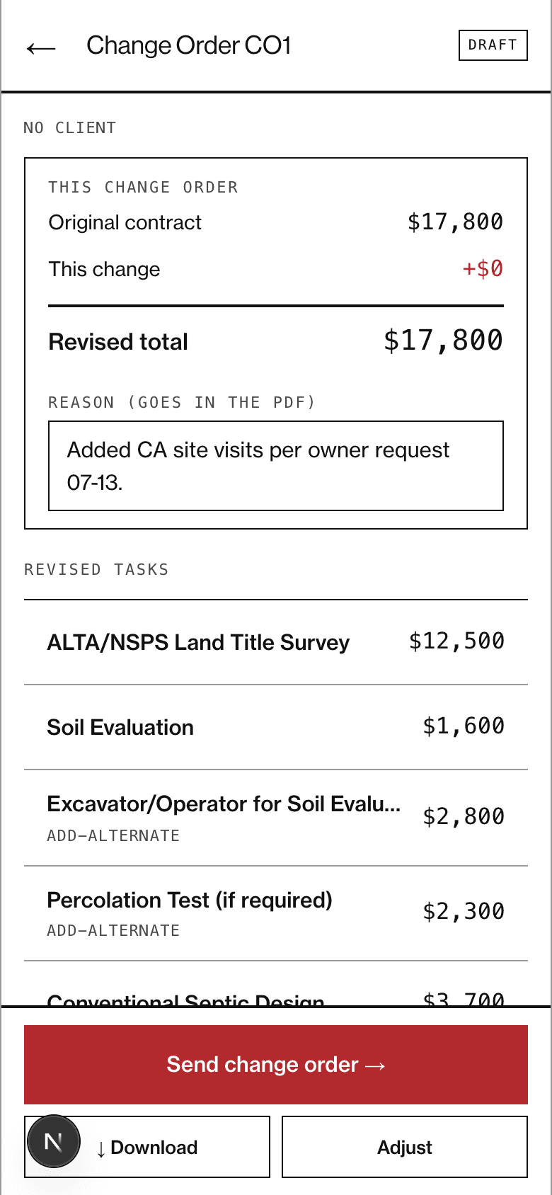
Task: Click the NO CLIENT label
Action: point(69,128)
